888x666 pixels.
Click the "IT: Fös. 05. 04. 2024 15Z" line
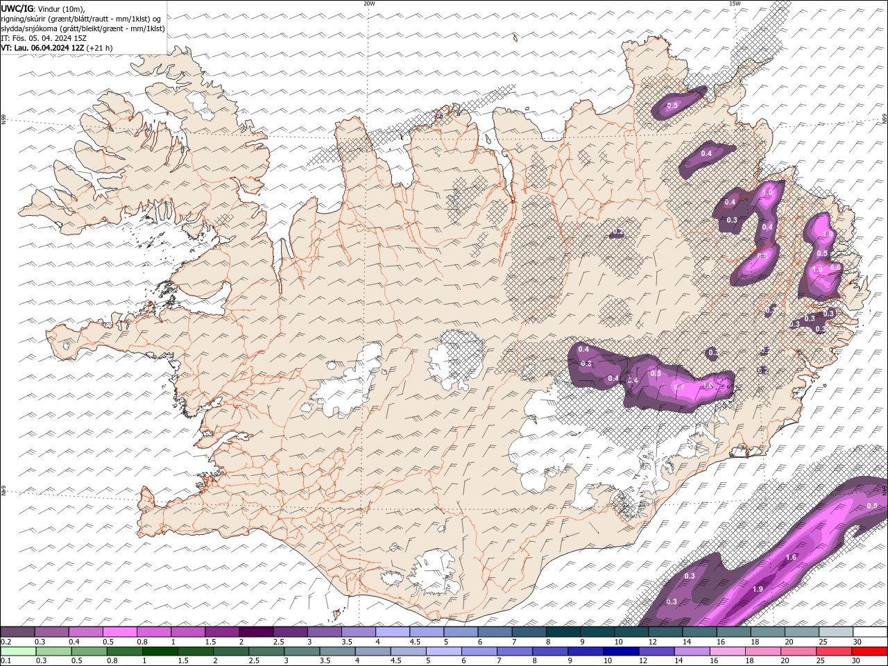44,38
